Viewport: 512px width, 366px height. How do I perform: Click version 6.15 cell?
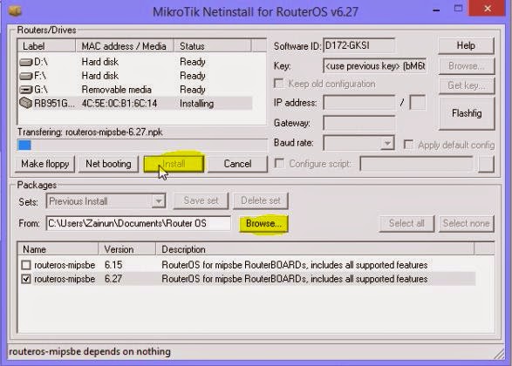coord(113,265)
